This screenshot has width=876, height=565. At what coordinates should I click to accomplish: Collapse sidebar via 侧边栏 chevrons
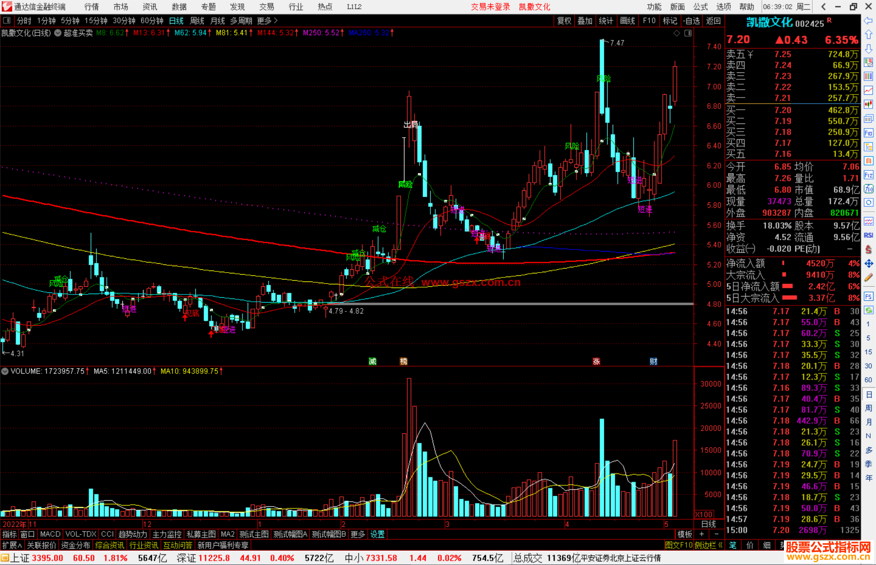(x=721, y=545)
